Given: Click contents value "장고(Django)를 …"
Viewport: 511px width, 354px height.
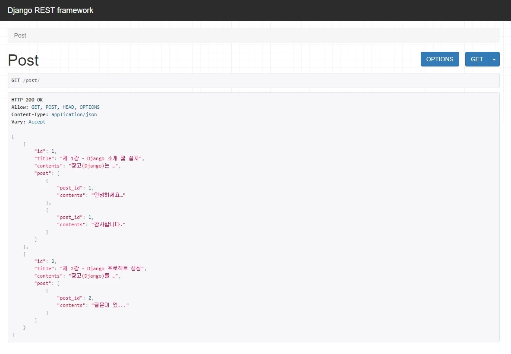Looking at the screenshot, I should pyautogui.click(x=92, y=276).
